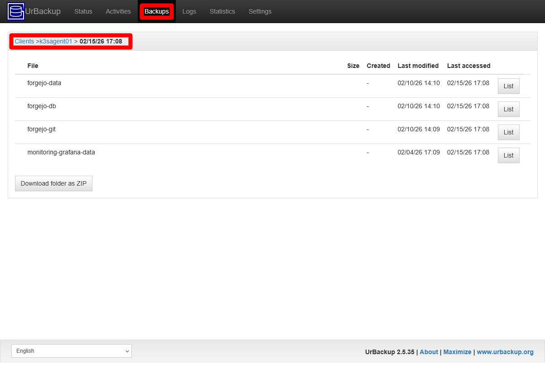The width and height of the screenshot is (545, 365).
Task: List the contents of forgejo-db
Action: pyautogui.click(x=508, y=109)
